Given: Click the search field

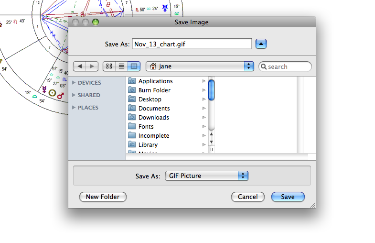Looking at the screenshot, I should (285, 66).
